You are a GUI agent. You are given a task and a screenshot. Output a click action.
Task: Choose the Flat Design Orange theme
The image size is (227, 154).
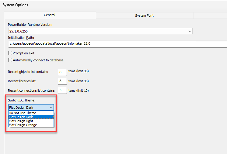point(23,125)
